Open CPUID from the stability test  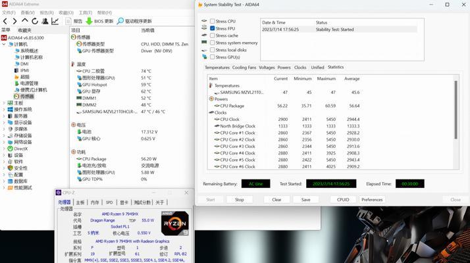click(343, 199)
